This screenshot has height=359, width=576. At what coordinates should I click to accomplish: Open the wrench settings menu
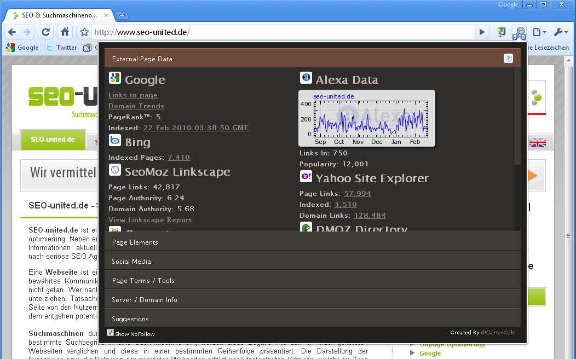[561, 32]
